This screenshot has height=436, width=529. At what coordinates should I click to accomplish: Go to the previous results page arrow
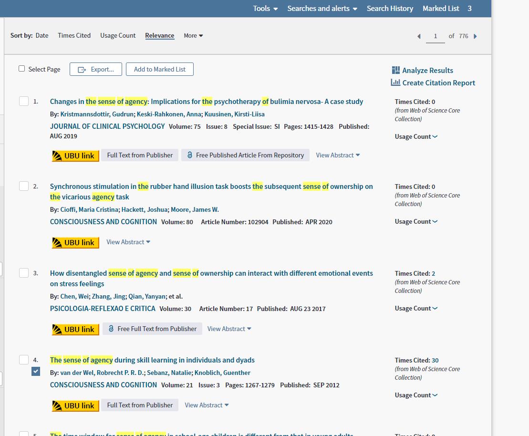coord(419,36)
